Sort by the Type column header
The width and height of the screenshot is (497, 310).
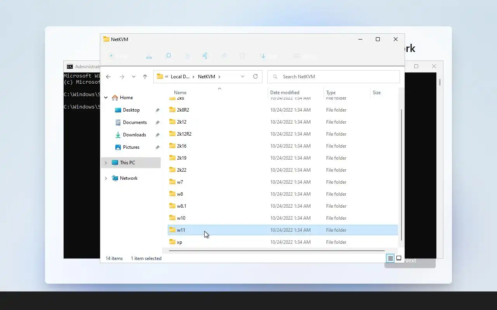pyautogui.click(x=331, y=93)
